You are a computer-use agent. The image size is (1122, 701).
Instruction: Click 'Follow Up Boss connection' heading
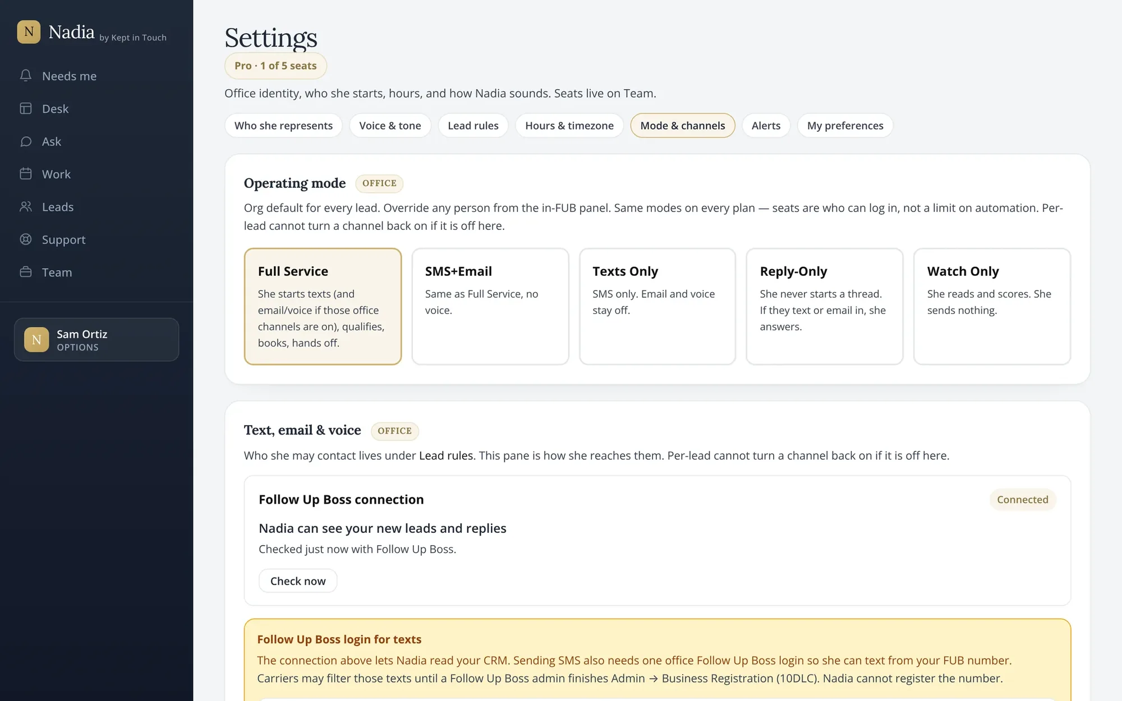[x=341, y=500]
